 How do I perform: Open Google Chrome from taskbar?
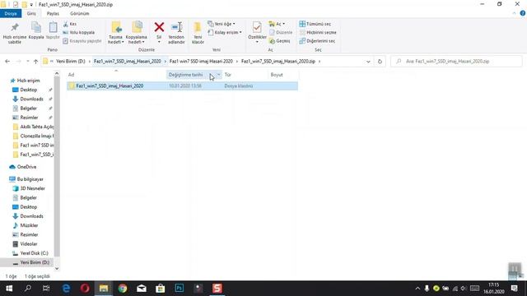click(x=123, y=289)
